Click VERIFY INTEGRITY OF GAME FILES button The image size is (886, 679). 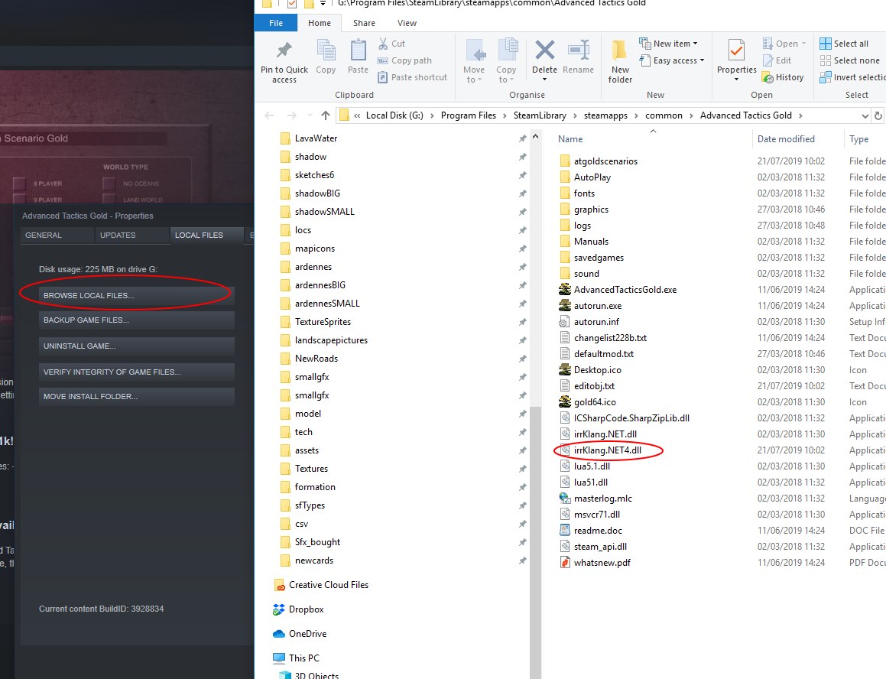coord(136,372)
